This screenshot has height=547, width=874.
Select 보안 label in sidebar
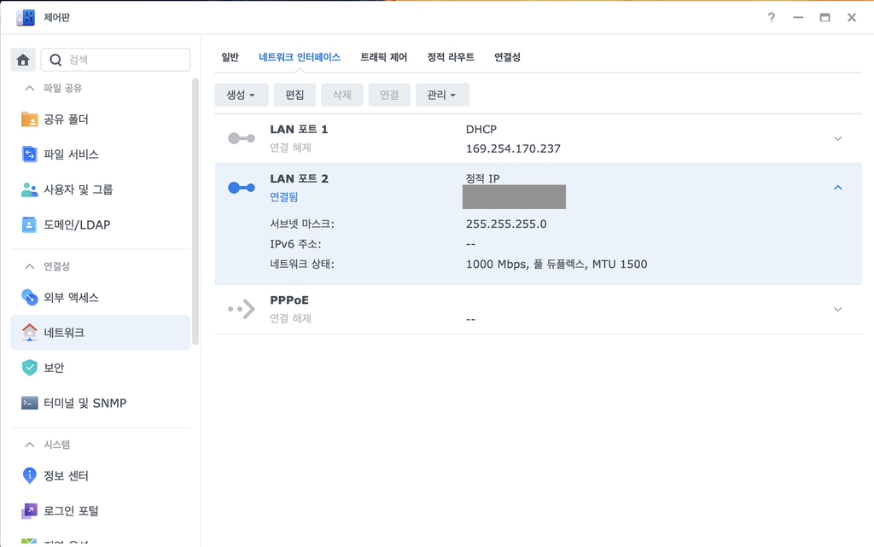(54, 368)
